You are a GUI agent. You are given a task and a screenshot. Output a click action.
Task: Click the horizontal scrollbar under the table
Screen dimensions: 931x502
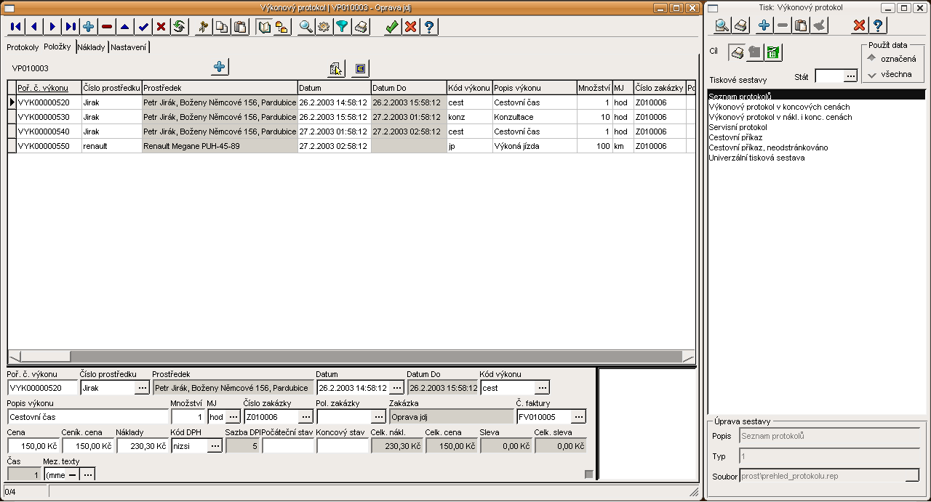pyautogui.click(x=349, y=357)
